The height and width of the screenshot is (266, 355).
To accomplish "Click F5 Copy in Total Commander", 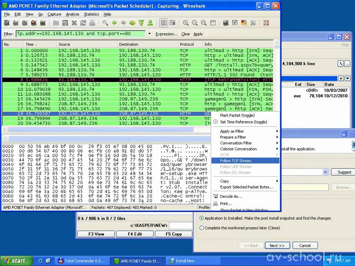I will click(x=173, y=234).
